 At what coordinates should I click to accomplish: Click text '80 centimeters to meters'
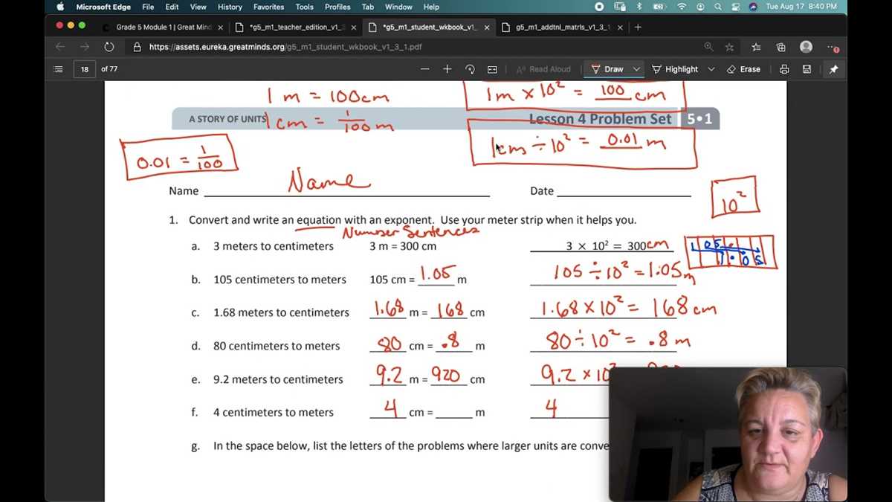[x=277, y=346]
